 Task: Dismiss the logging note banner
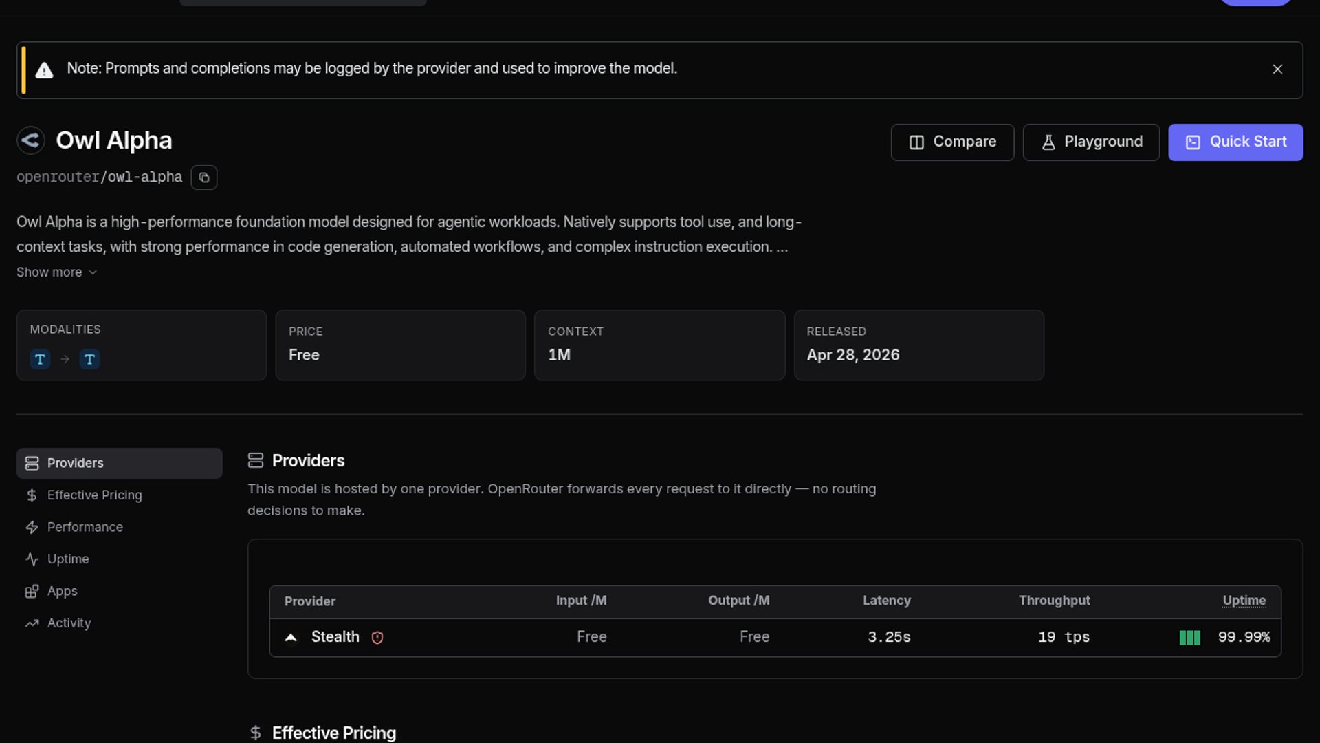(x=1277, y=69)
